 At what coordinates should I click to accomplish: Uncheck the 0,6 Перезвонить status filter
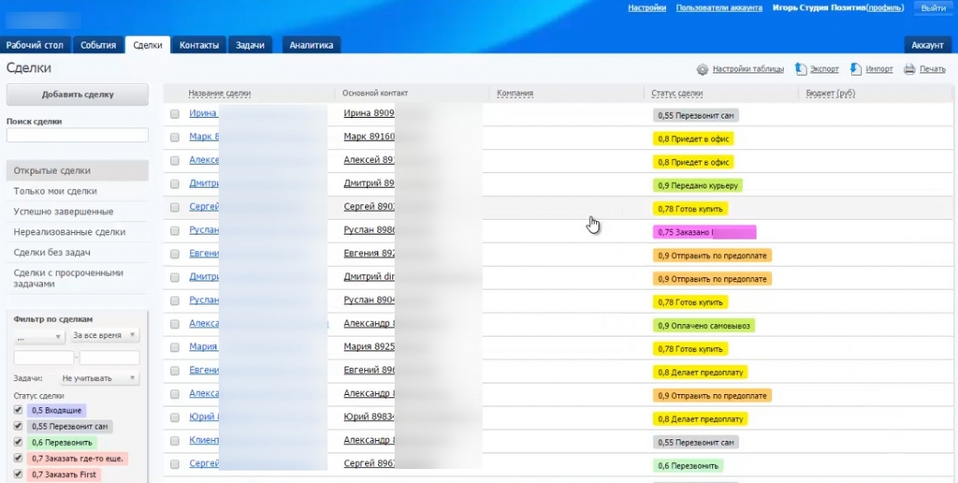tap(18, 442)
